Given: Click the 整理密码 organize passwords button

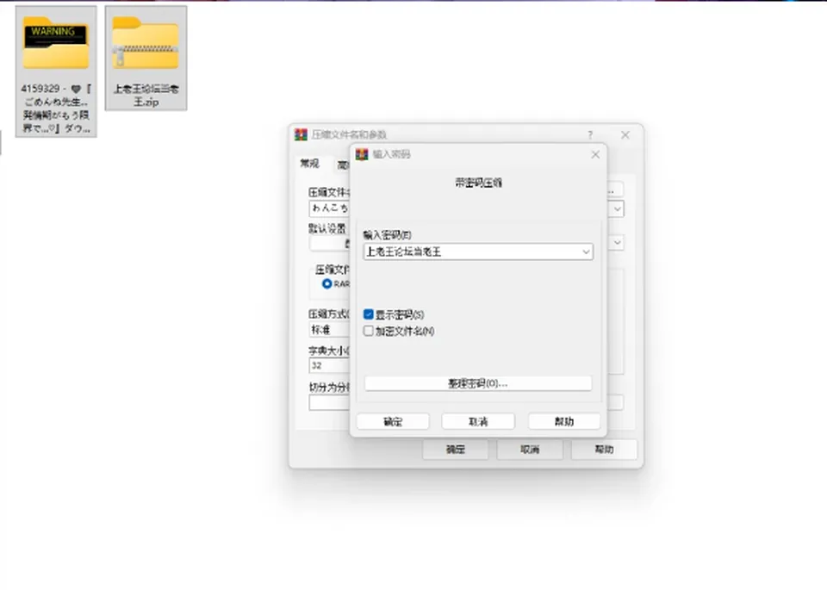Looking at the screenshot, I should click(x=478, y=383).
